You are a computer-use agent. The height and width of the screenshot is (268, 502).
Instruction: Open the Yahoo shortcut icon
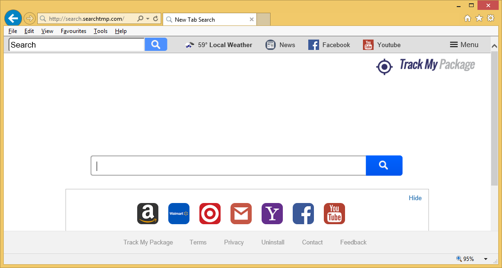click(x=272, y=214)
